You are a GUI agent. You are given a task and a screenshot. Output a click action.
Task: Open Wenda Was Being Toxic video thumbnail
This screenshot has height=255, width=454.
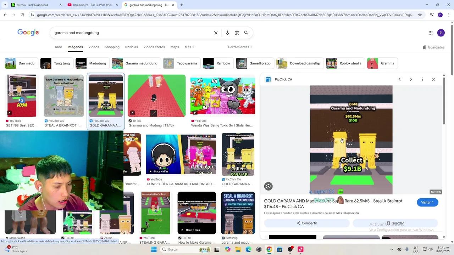(x=223, y=96)
